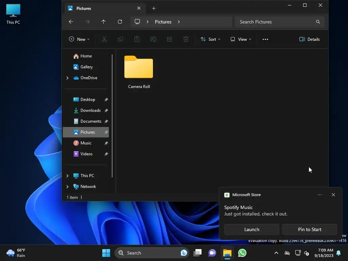This screenshot has width=348, height=261.
Task: Open the New dropdown menu
Action: coord(79,39)
